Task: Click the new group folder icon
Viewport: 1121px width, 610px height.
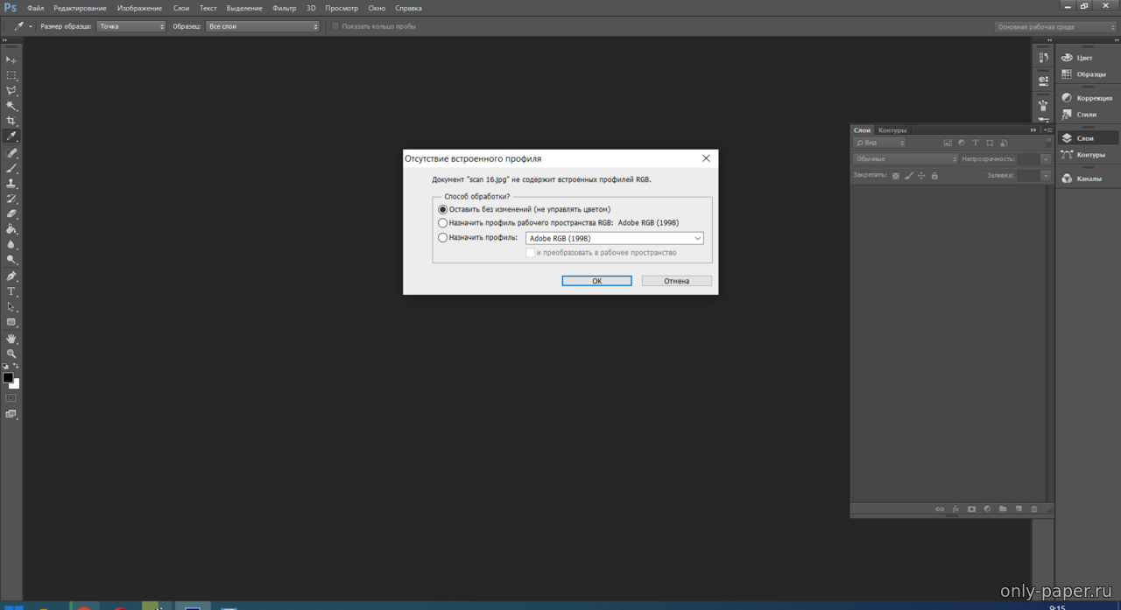Action: click(x=1003, y=509)
